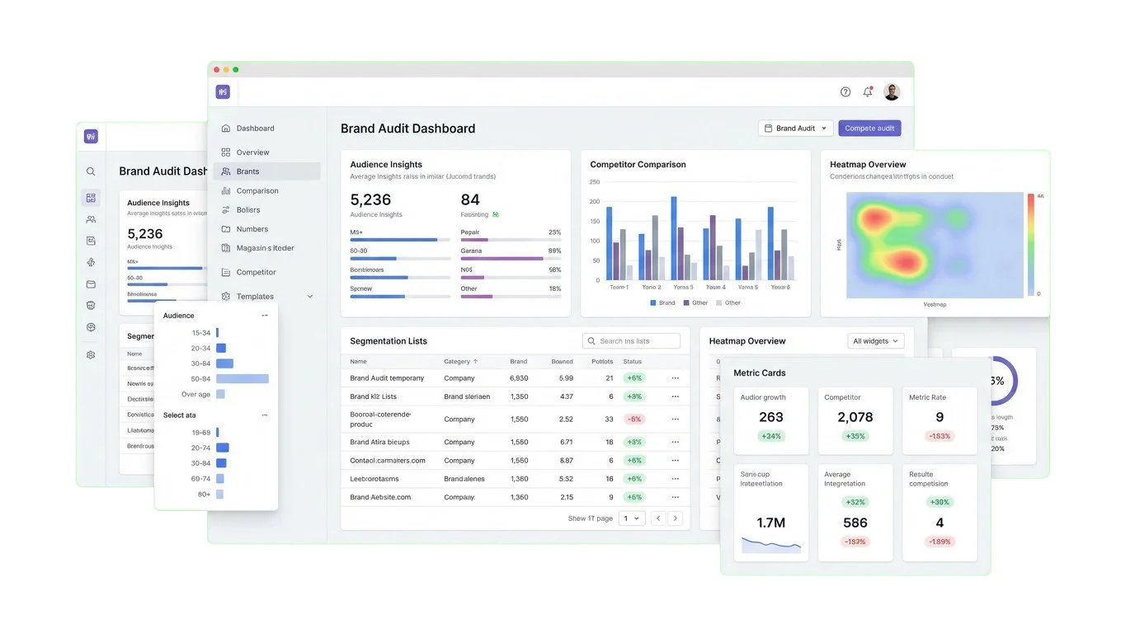
Task: Select Comparison in the sidebar
Action: pos(257,190)
